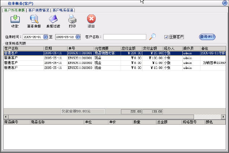This screenshot has width=229, height=153.
Task: Select the 客户所有单据 tab
Action: pyautogui.click(x=14, y=10)
